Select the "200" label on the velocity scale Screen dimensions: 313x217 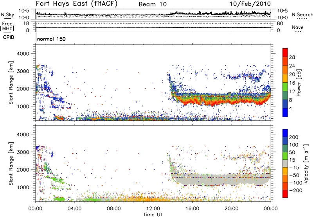pos(294,137)
